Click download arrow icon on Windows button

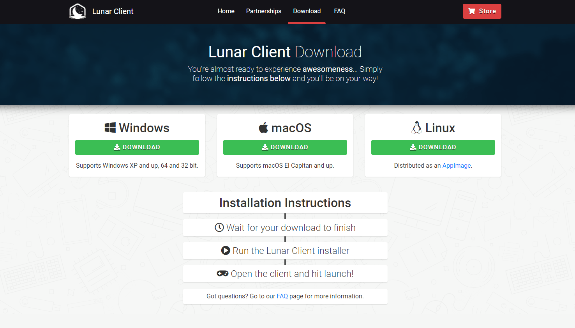pos(117,147)
